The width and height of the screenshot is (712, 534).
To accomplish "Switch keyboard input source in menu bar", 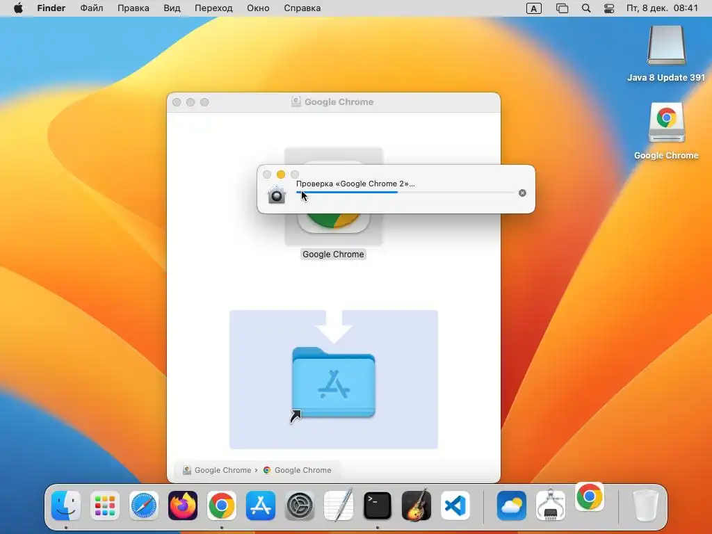I will pyautogui.click(x=533, y=8).
